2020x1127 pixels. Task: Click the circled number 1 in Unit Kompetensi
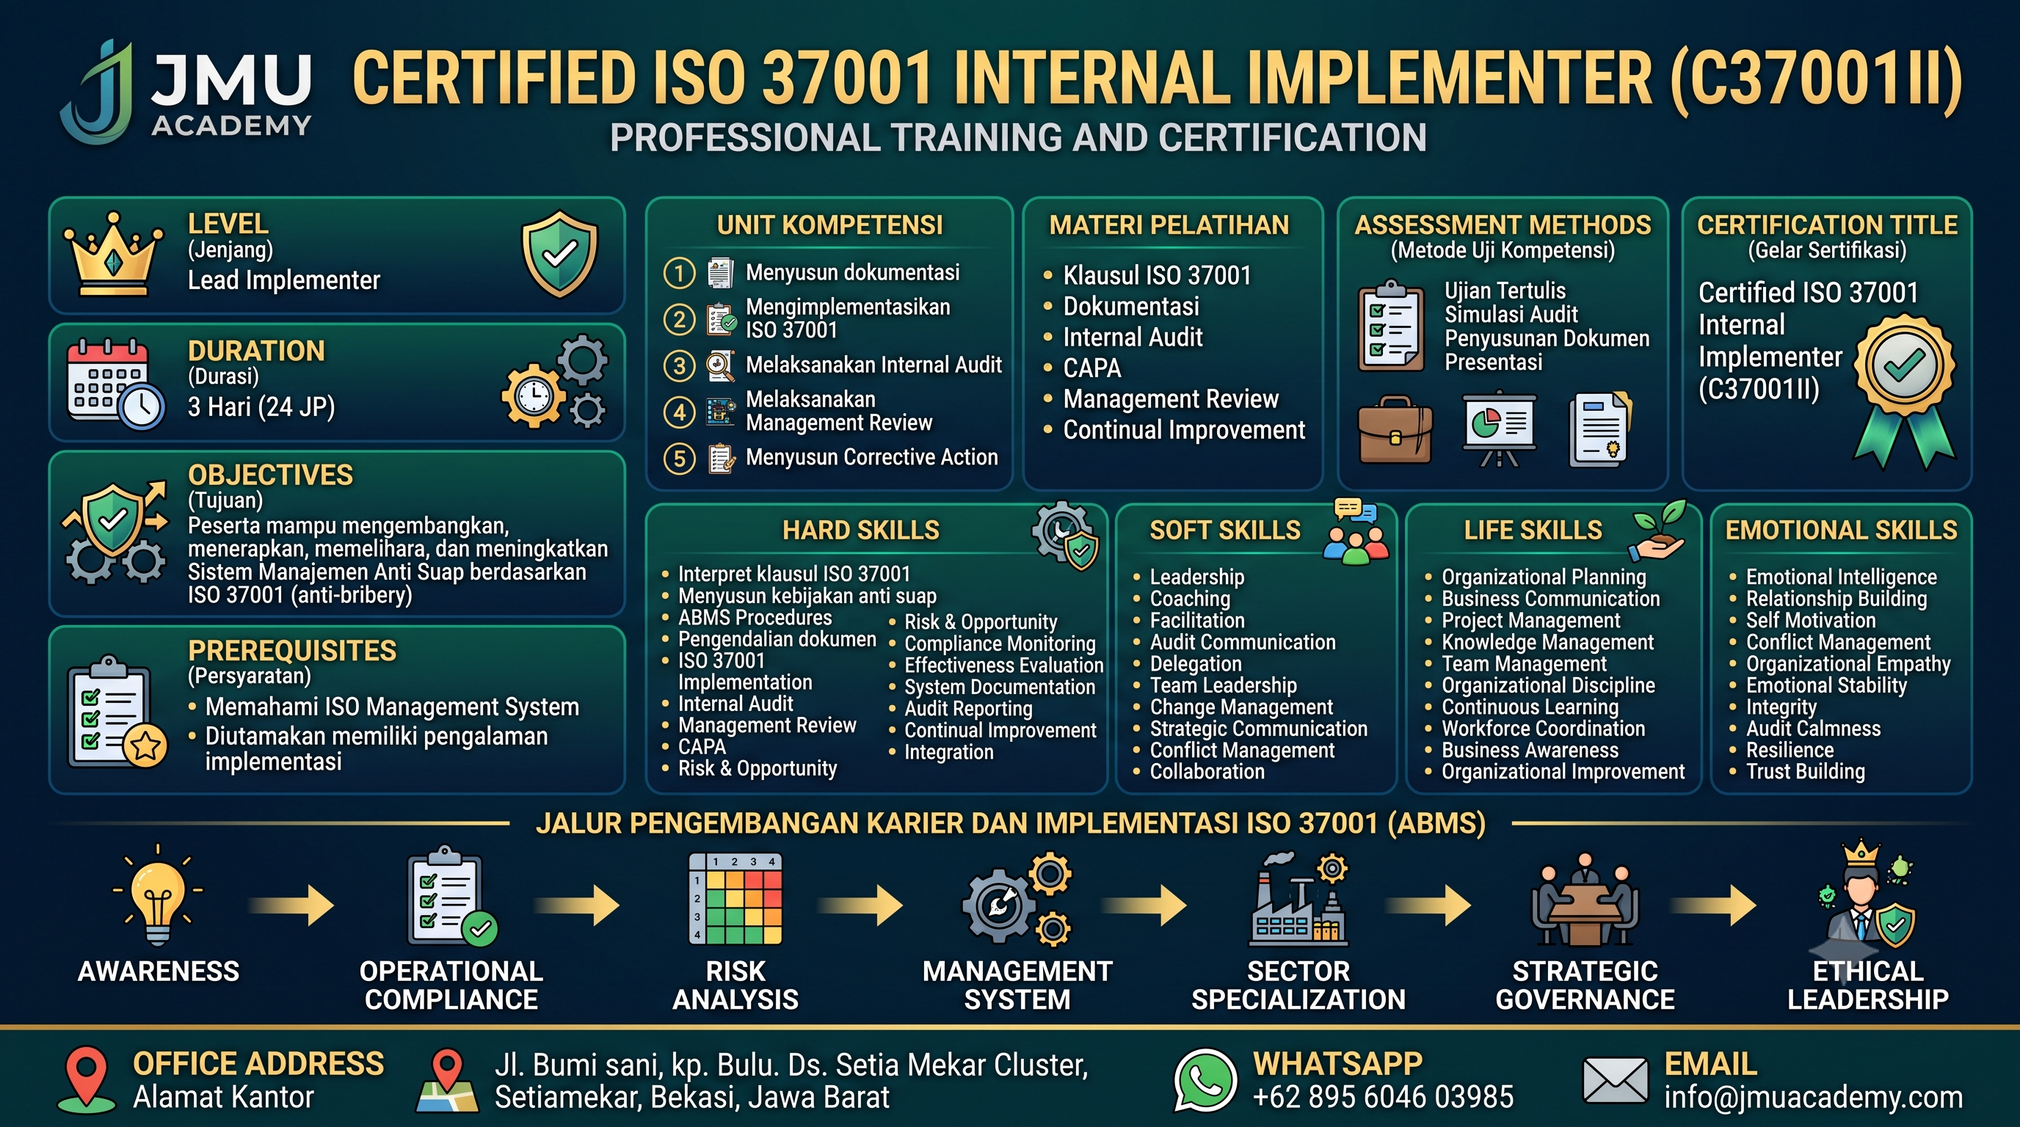tap(679, 273)
